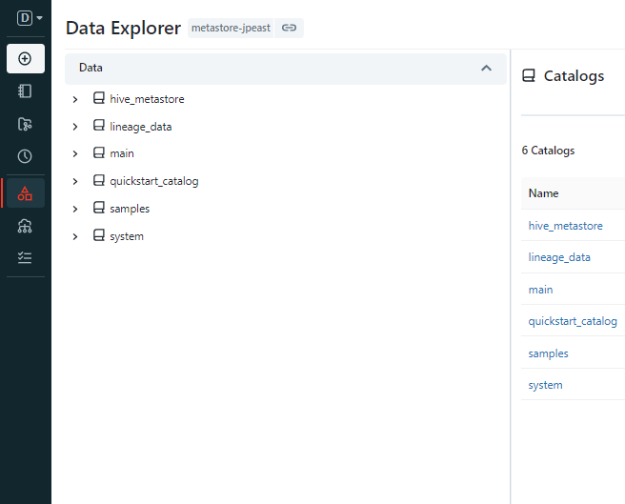Screen dimensions: 625x504
Task: Open the Workflows icon in sidebar
Action: pos(26,226)
